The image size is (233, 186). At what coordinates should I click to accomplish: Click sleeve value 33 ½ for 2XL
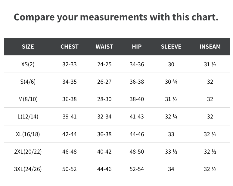click(x=171, y=151)
